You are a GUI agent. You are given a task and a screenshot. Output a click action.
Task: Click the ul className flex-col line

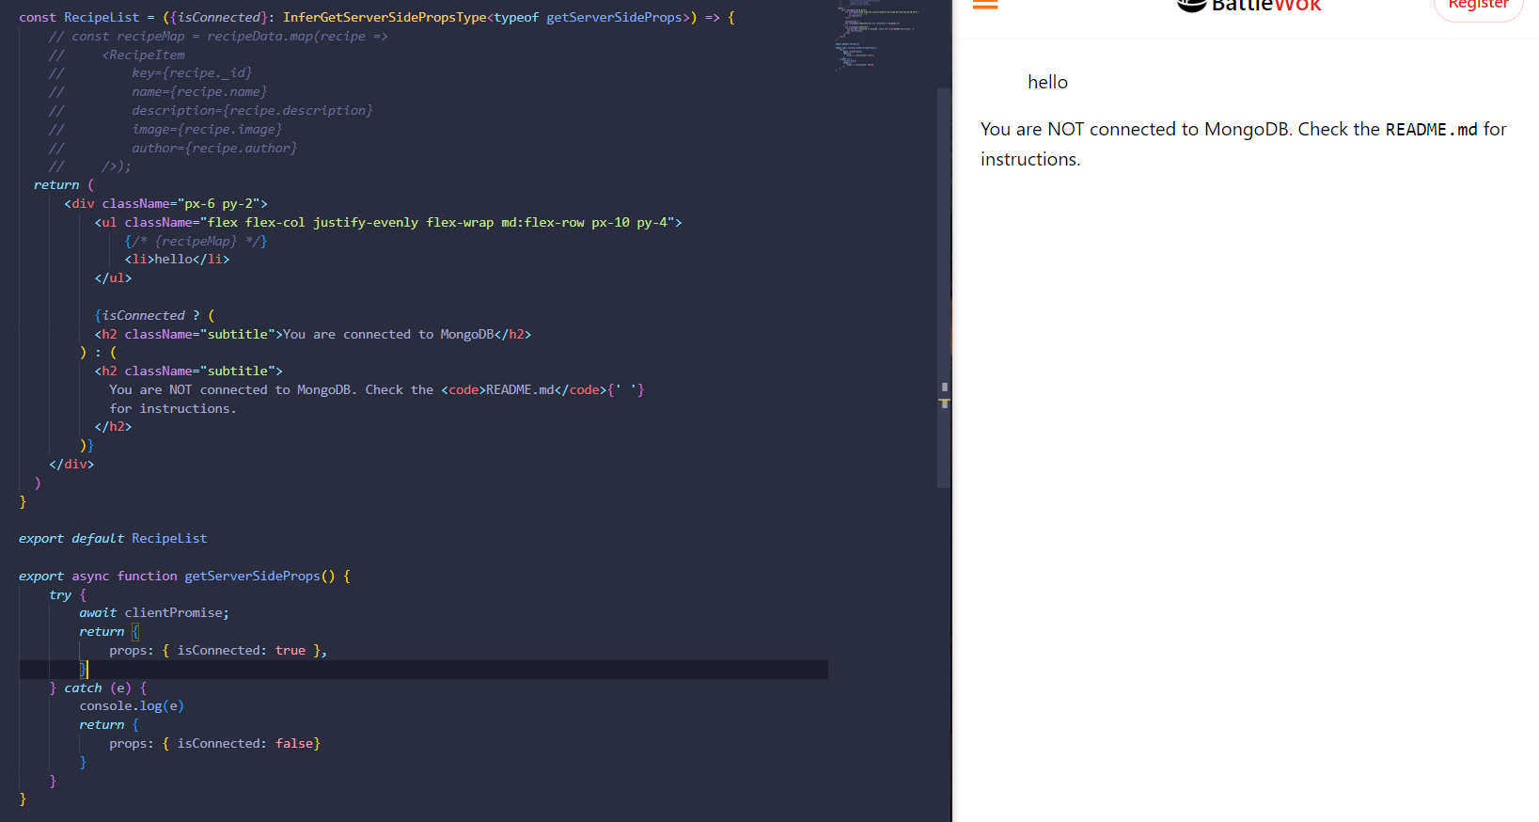[387, 223]
